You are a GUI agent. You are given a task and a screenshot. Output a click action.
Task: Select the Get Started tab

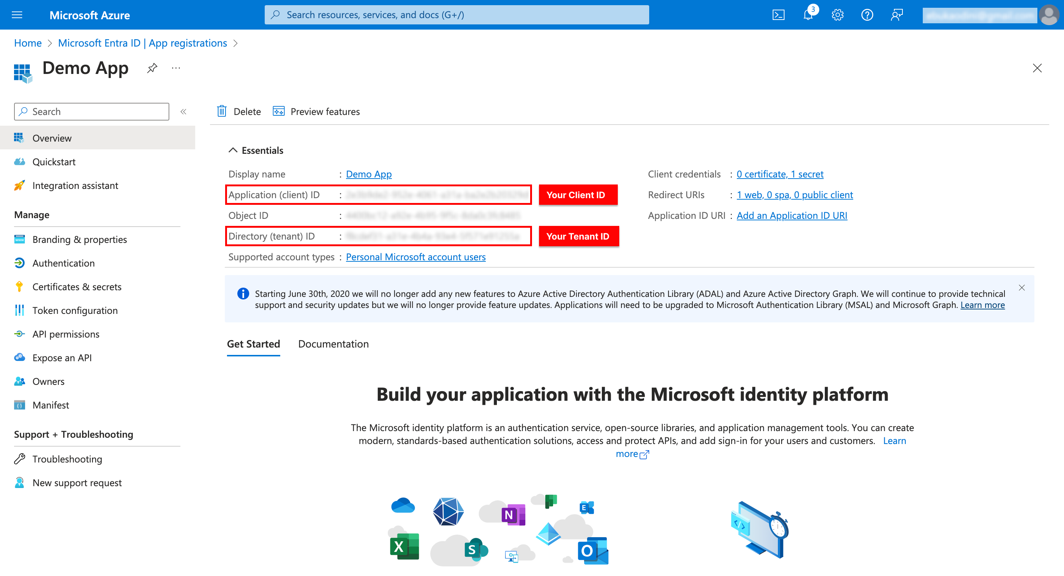pos(253,344)
